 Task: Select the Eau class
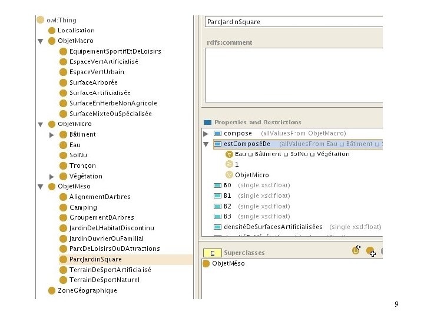coord(75,145)
